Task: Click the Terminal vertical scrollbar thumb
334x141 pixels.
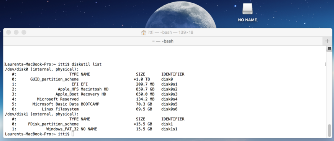Action: tap(329, 131)
